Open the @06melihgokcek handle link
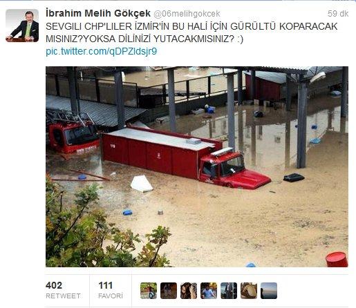 pos(187,14)
